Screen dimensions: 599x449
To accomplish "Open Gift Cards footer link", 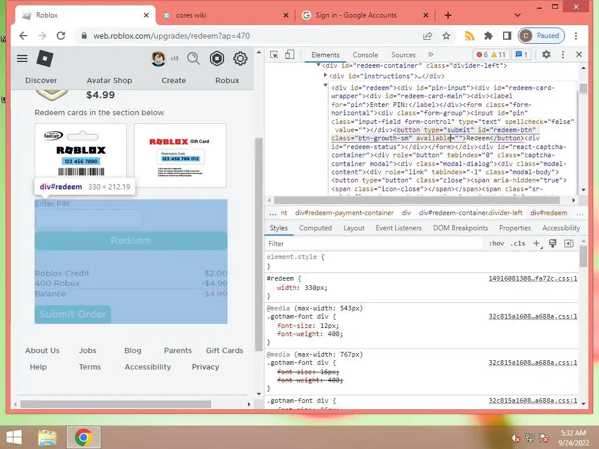I will [x=225, y=351].
